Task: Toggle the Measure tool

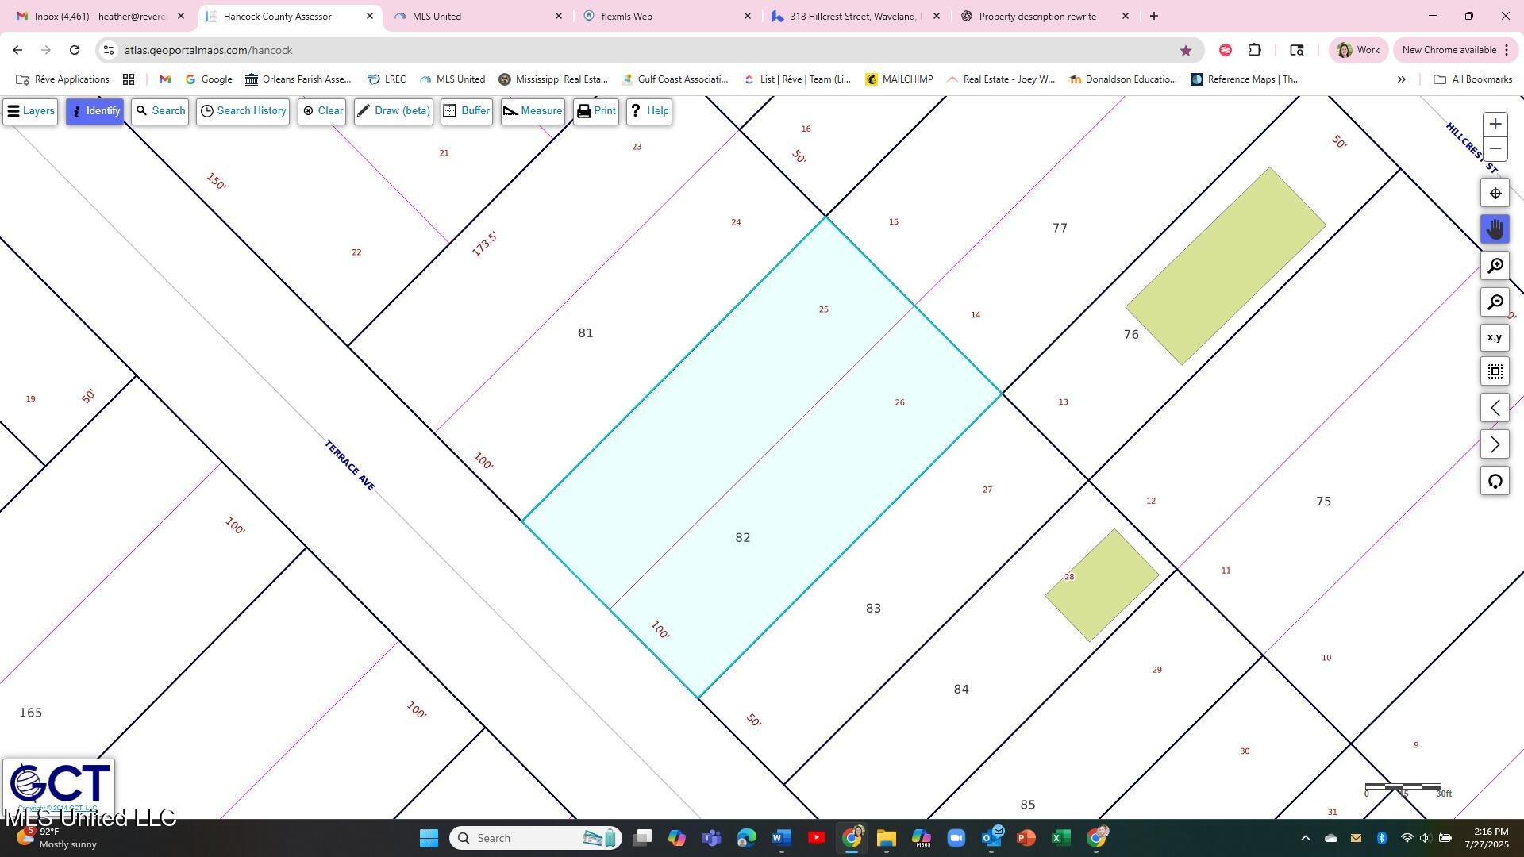Action: 533,111
